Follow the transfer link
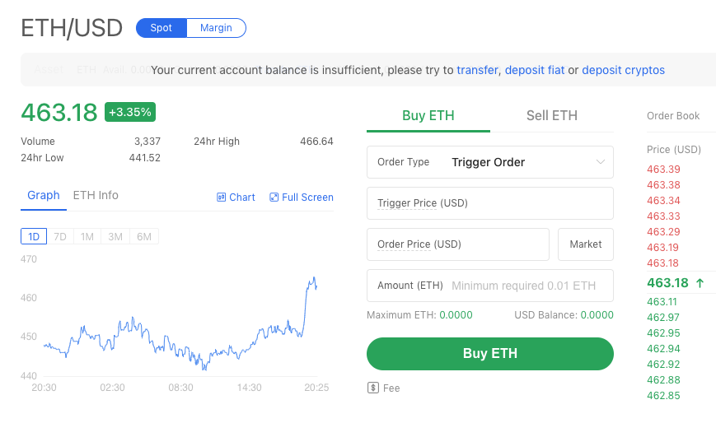This screenshot has height=423, width=716. point(477,71)
